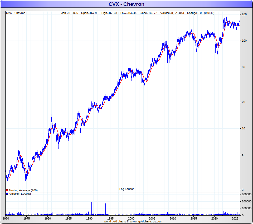Image resolution: width=253 pixels, height=224 pixels.
Task: Click the 'Change 0.06 (0.04%)' value
Action: click(x=201, y=13)
